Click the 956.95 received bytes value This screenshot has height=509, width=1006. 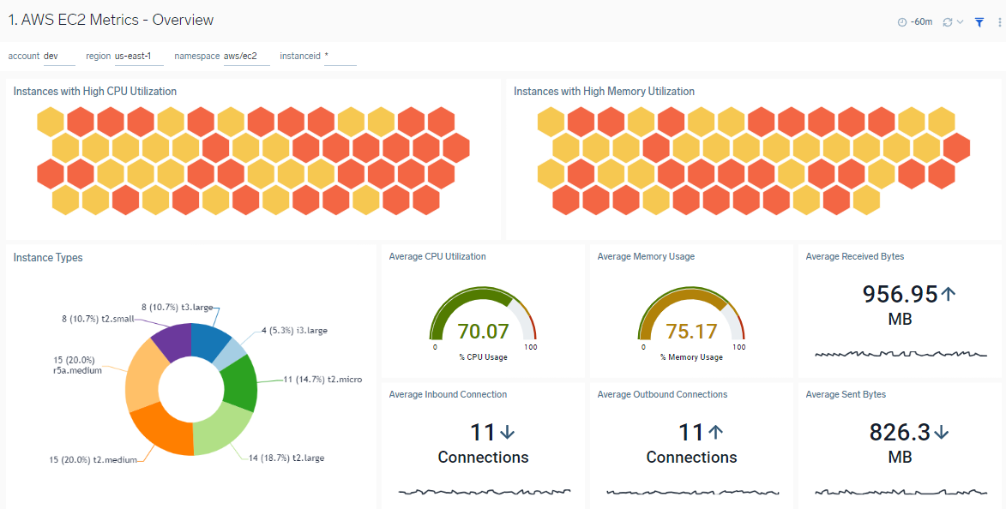coord(900,294)
